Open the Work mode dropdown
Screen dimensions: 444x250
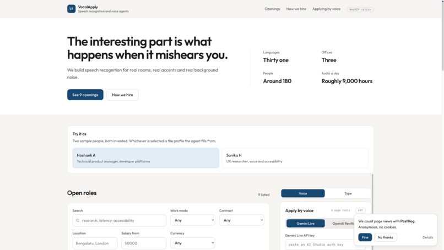[x=193, y=220]
